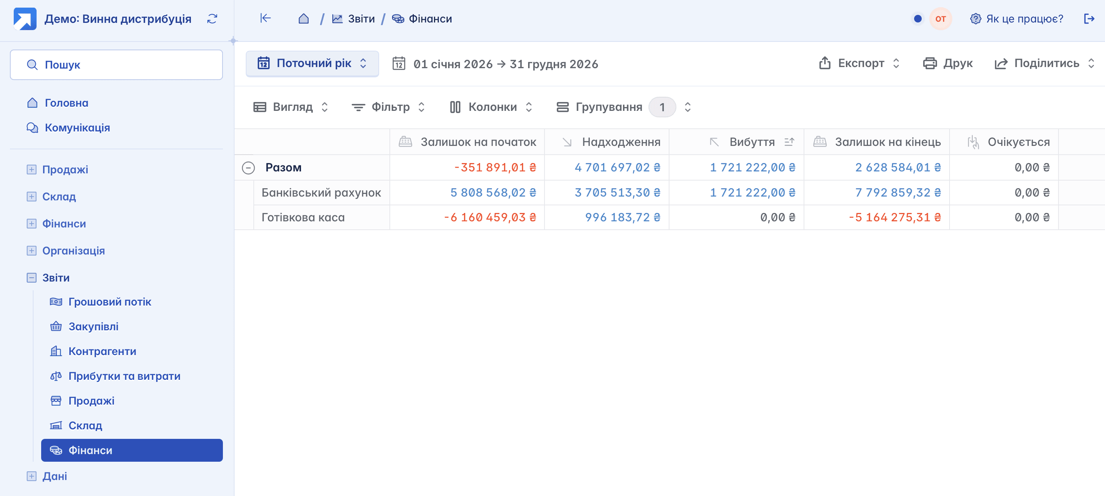Screen dimensions: 1105x496
Task: Open the Прибутки та витрати report
Action: [124, 376]
